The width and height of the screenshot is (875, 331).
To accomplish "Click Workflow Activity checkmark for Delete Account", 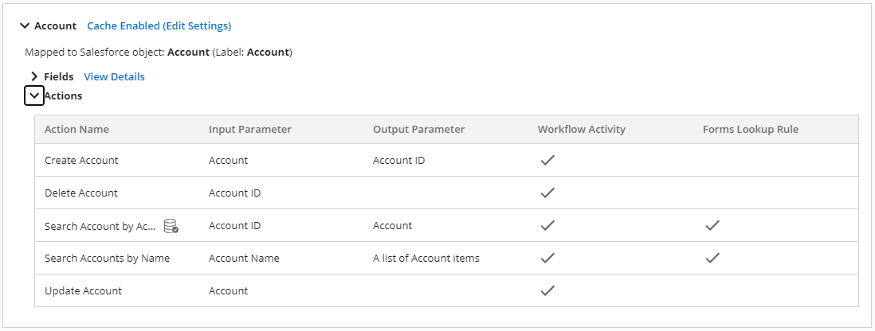I will (x=547, y=193).
